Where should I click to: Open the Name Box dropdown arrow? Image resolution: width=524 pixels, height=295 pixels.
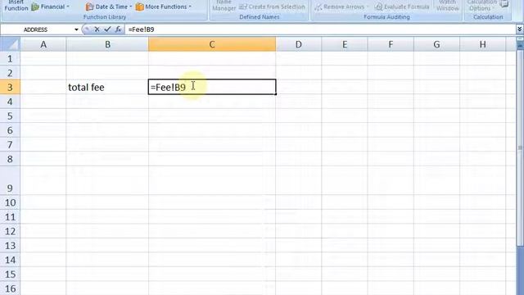pos(76,29)
